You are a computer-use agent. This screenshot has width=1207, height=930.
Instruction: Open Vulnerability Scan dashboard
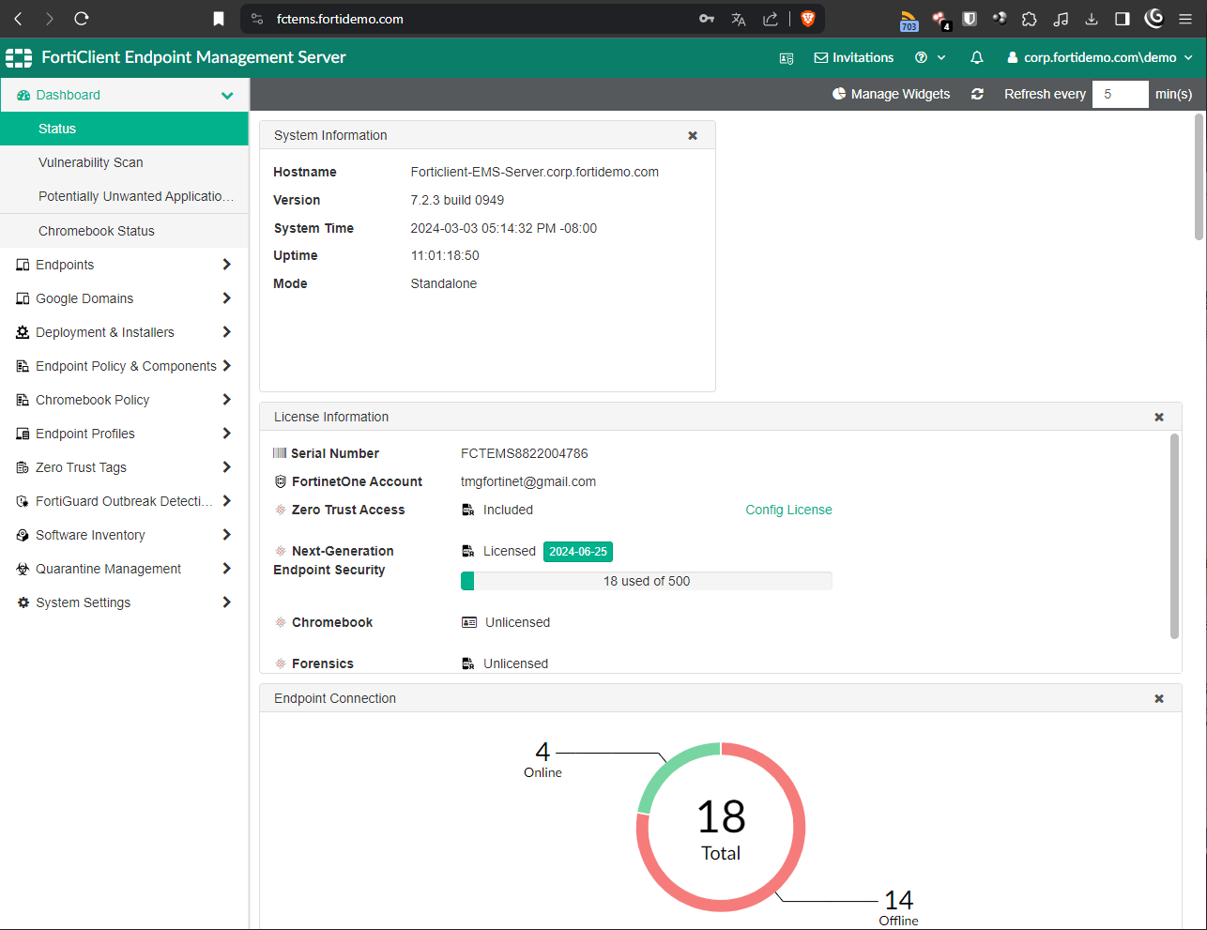point(124,162)
